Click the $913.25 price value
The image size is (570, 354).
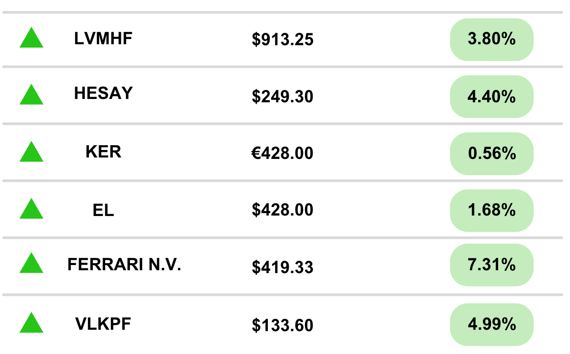283,40
